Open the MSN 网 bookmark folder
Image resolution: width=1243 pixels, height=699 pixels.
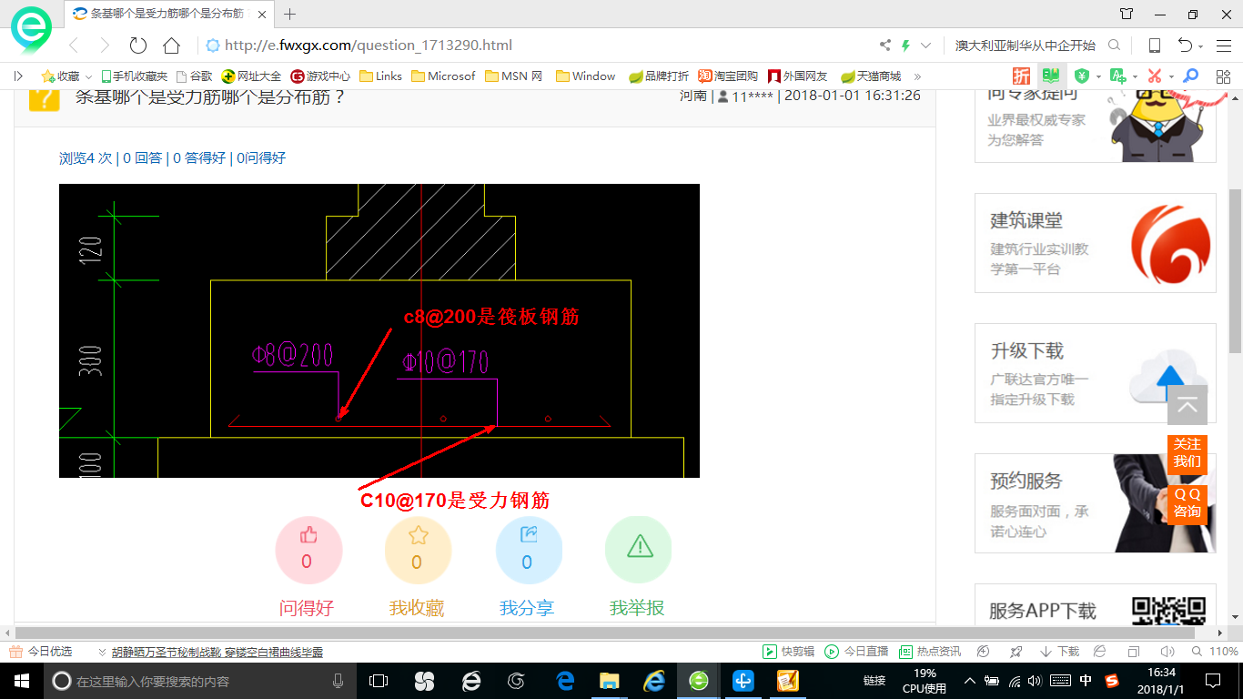(x=514, y=76)
